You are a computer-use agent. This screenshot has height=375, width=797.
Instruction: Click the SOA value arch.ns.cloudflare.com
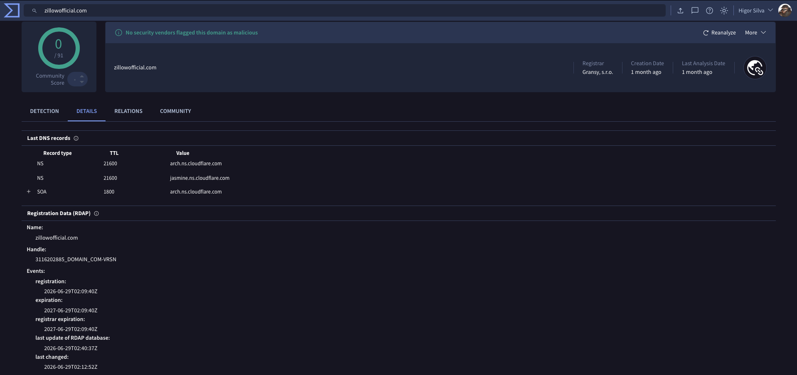(196, 192)
